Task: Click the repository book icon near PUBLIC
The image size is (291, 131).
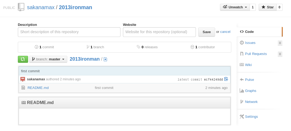Action: point(21,7)
